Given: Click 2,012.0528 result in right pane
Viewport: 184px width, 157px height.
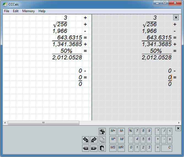Looking at the screenshot, I should tap(156, 57).
